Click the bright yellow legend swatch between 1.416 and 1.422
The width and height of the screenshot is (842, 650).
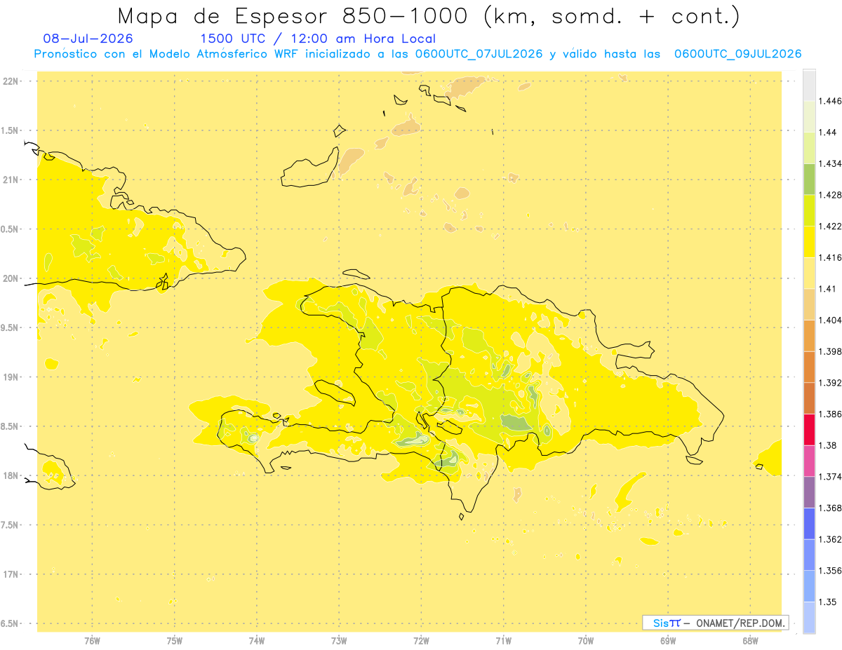coord(809,242)
